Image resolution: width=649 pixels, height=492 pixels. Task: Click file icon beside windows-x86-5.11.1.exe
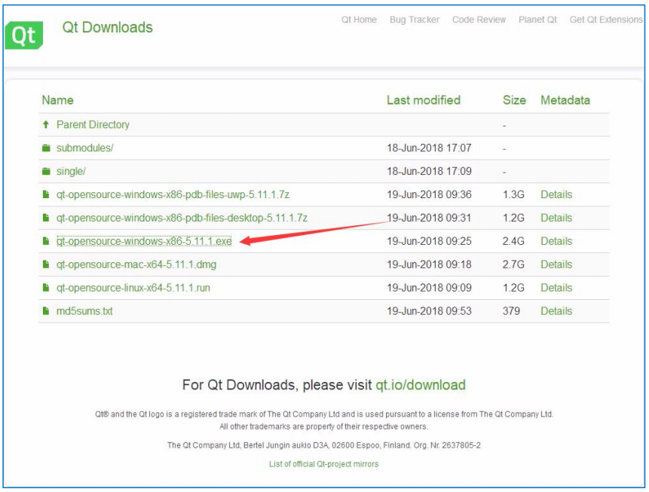(46, 241)
